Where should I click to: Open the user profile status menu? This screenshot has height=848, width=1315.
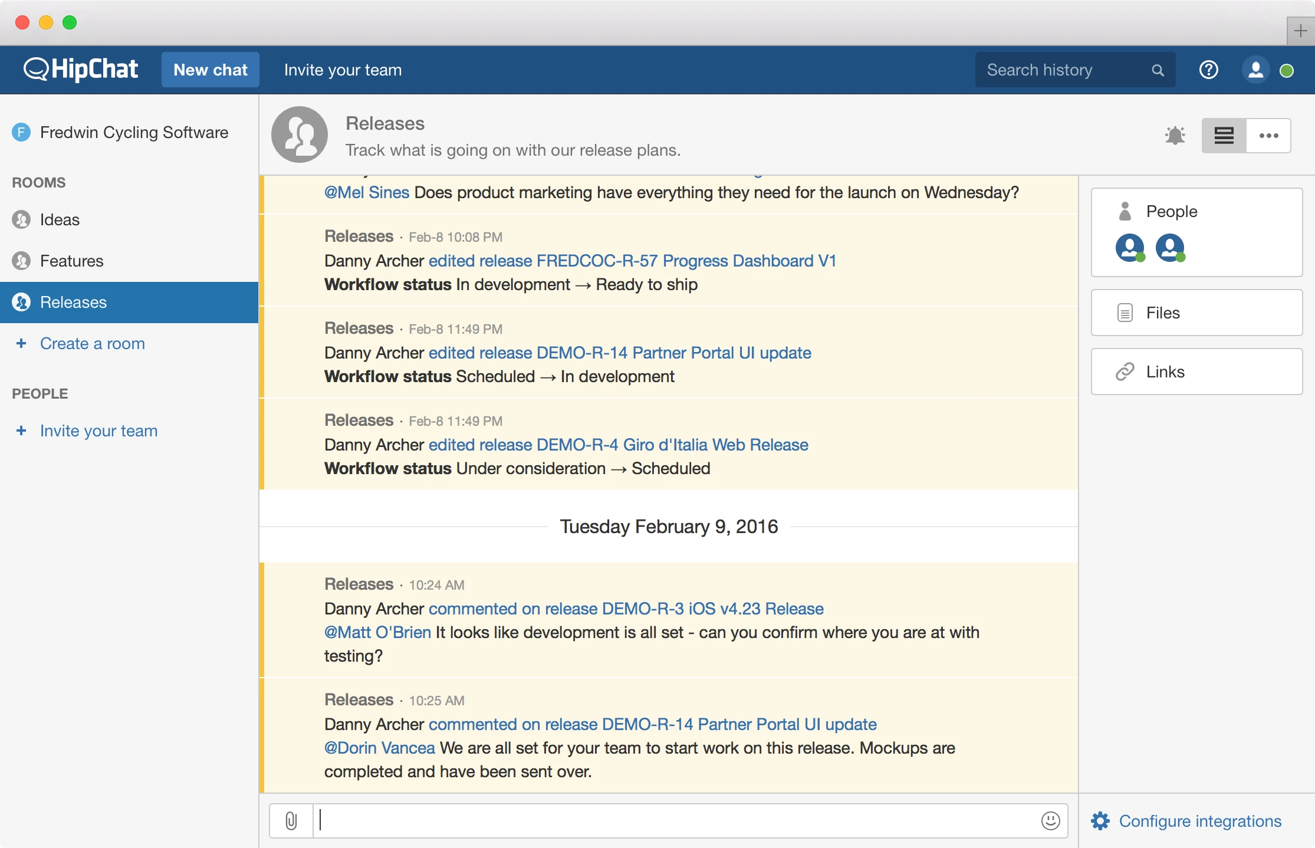[x=1256, y=70]
